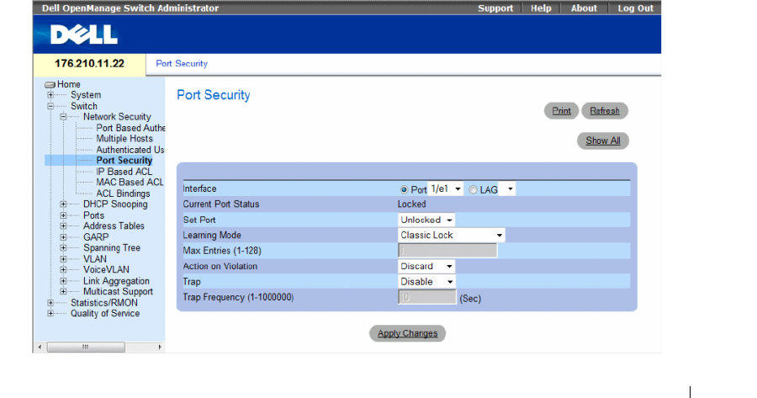
Task: Click tree scrollbar right arrow
Action: point(160,347)
